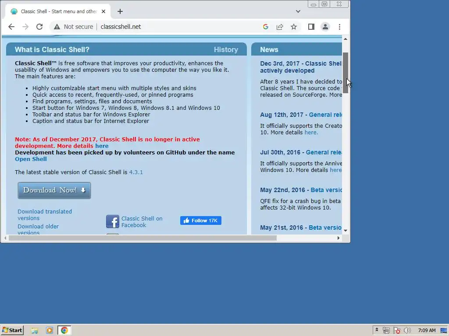Open the Action Center flag icon
Image resolution: width=449 pixels, height=336 pixels.
[x=396, y=331]
